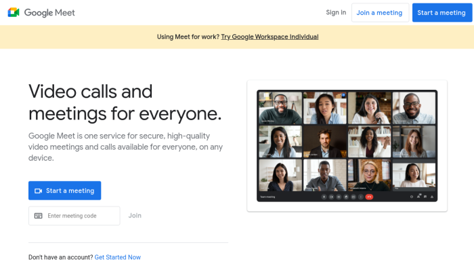Click the video call grid preview image

click(x=347, y=146)
